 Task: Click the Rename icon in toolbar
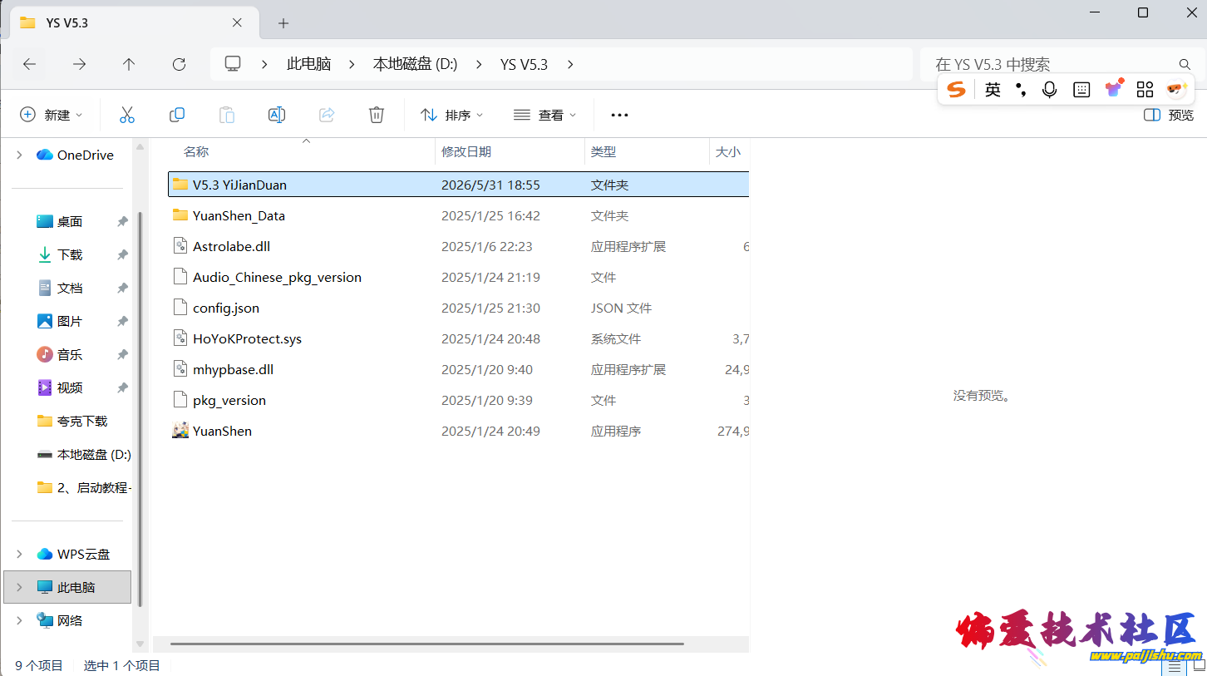tap(277, 115)
